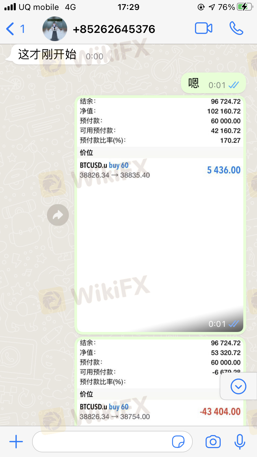This screenshot has width=257, height=457.
Task: Open the contact's profile picture
Action: pyautogui.click(x=55, y=29)
